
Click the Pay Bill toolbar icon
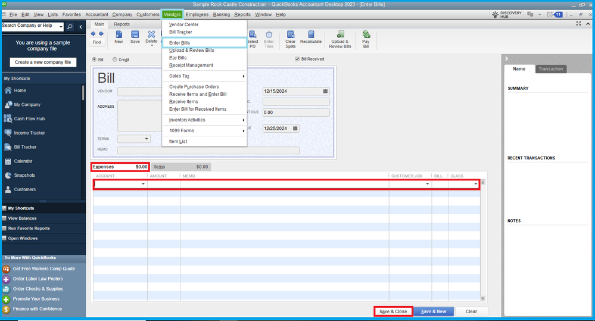coord(366,35)
